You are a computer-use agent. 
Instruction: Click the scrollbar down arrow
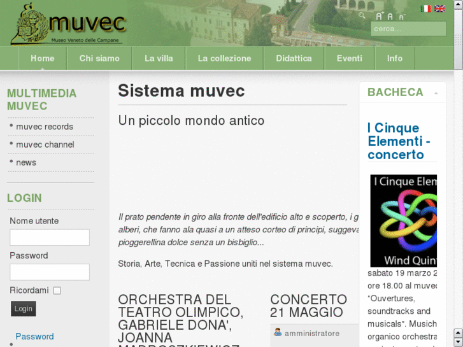pyautogui.click(x=458, y=342)
